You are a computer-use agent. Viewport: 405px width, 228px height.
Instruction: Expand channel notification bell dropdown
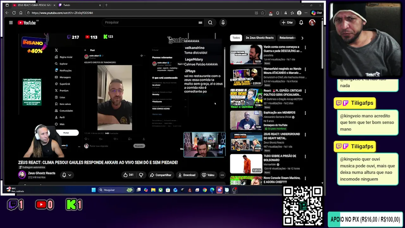[x=66, y=175]
